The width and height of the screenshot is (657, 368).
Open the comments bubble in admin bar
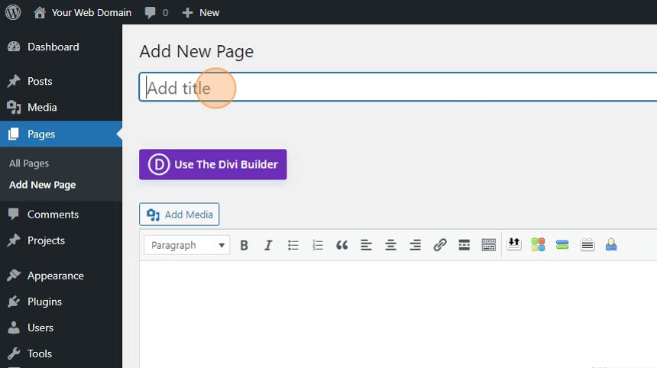click(x=157, y=12)
